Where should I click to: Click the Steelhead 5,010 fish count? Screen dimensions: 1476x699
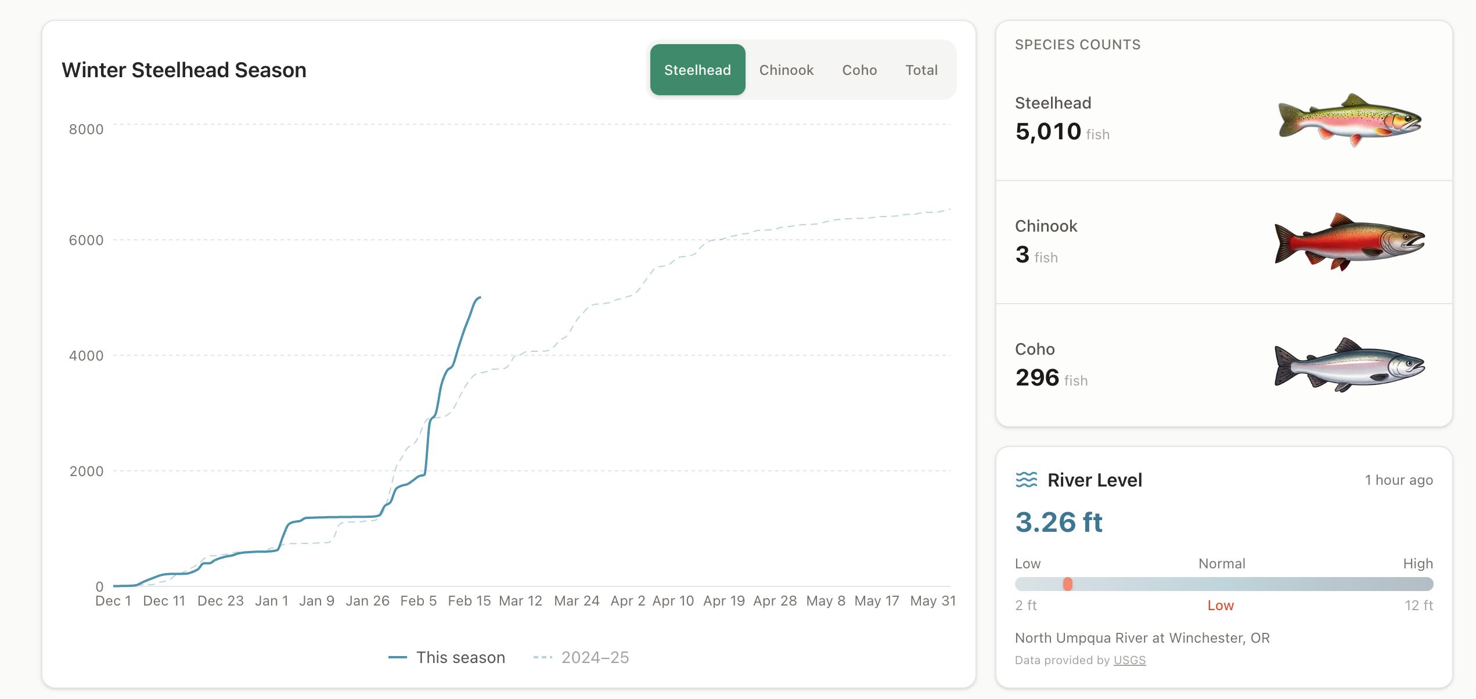pos(1048,132)
